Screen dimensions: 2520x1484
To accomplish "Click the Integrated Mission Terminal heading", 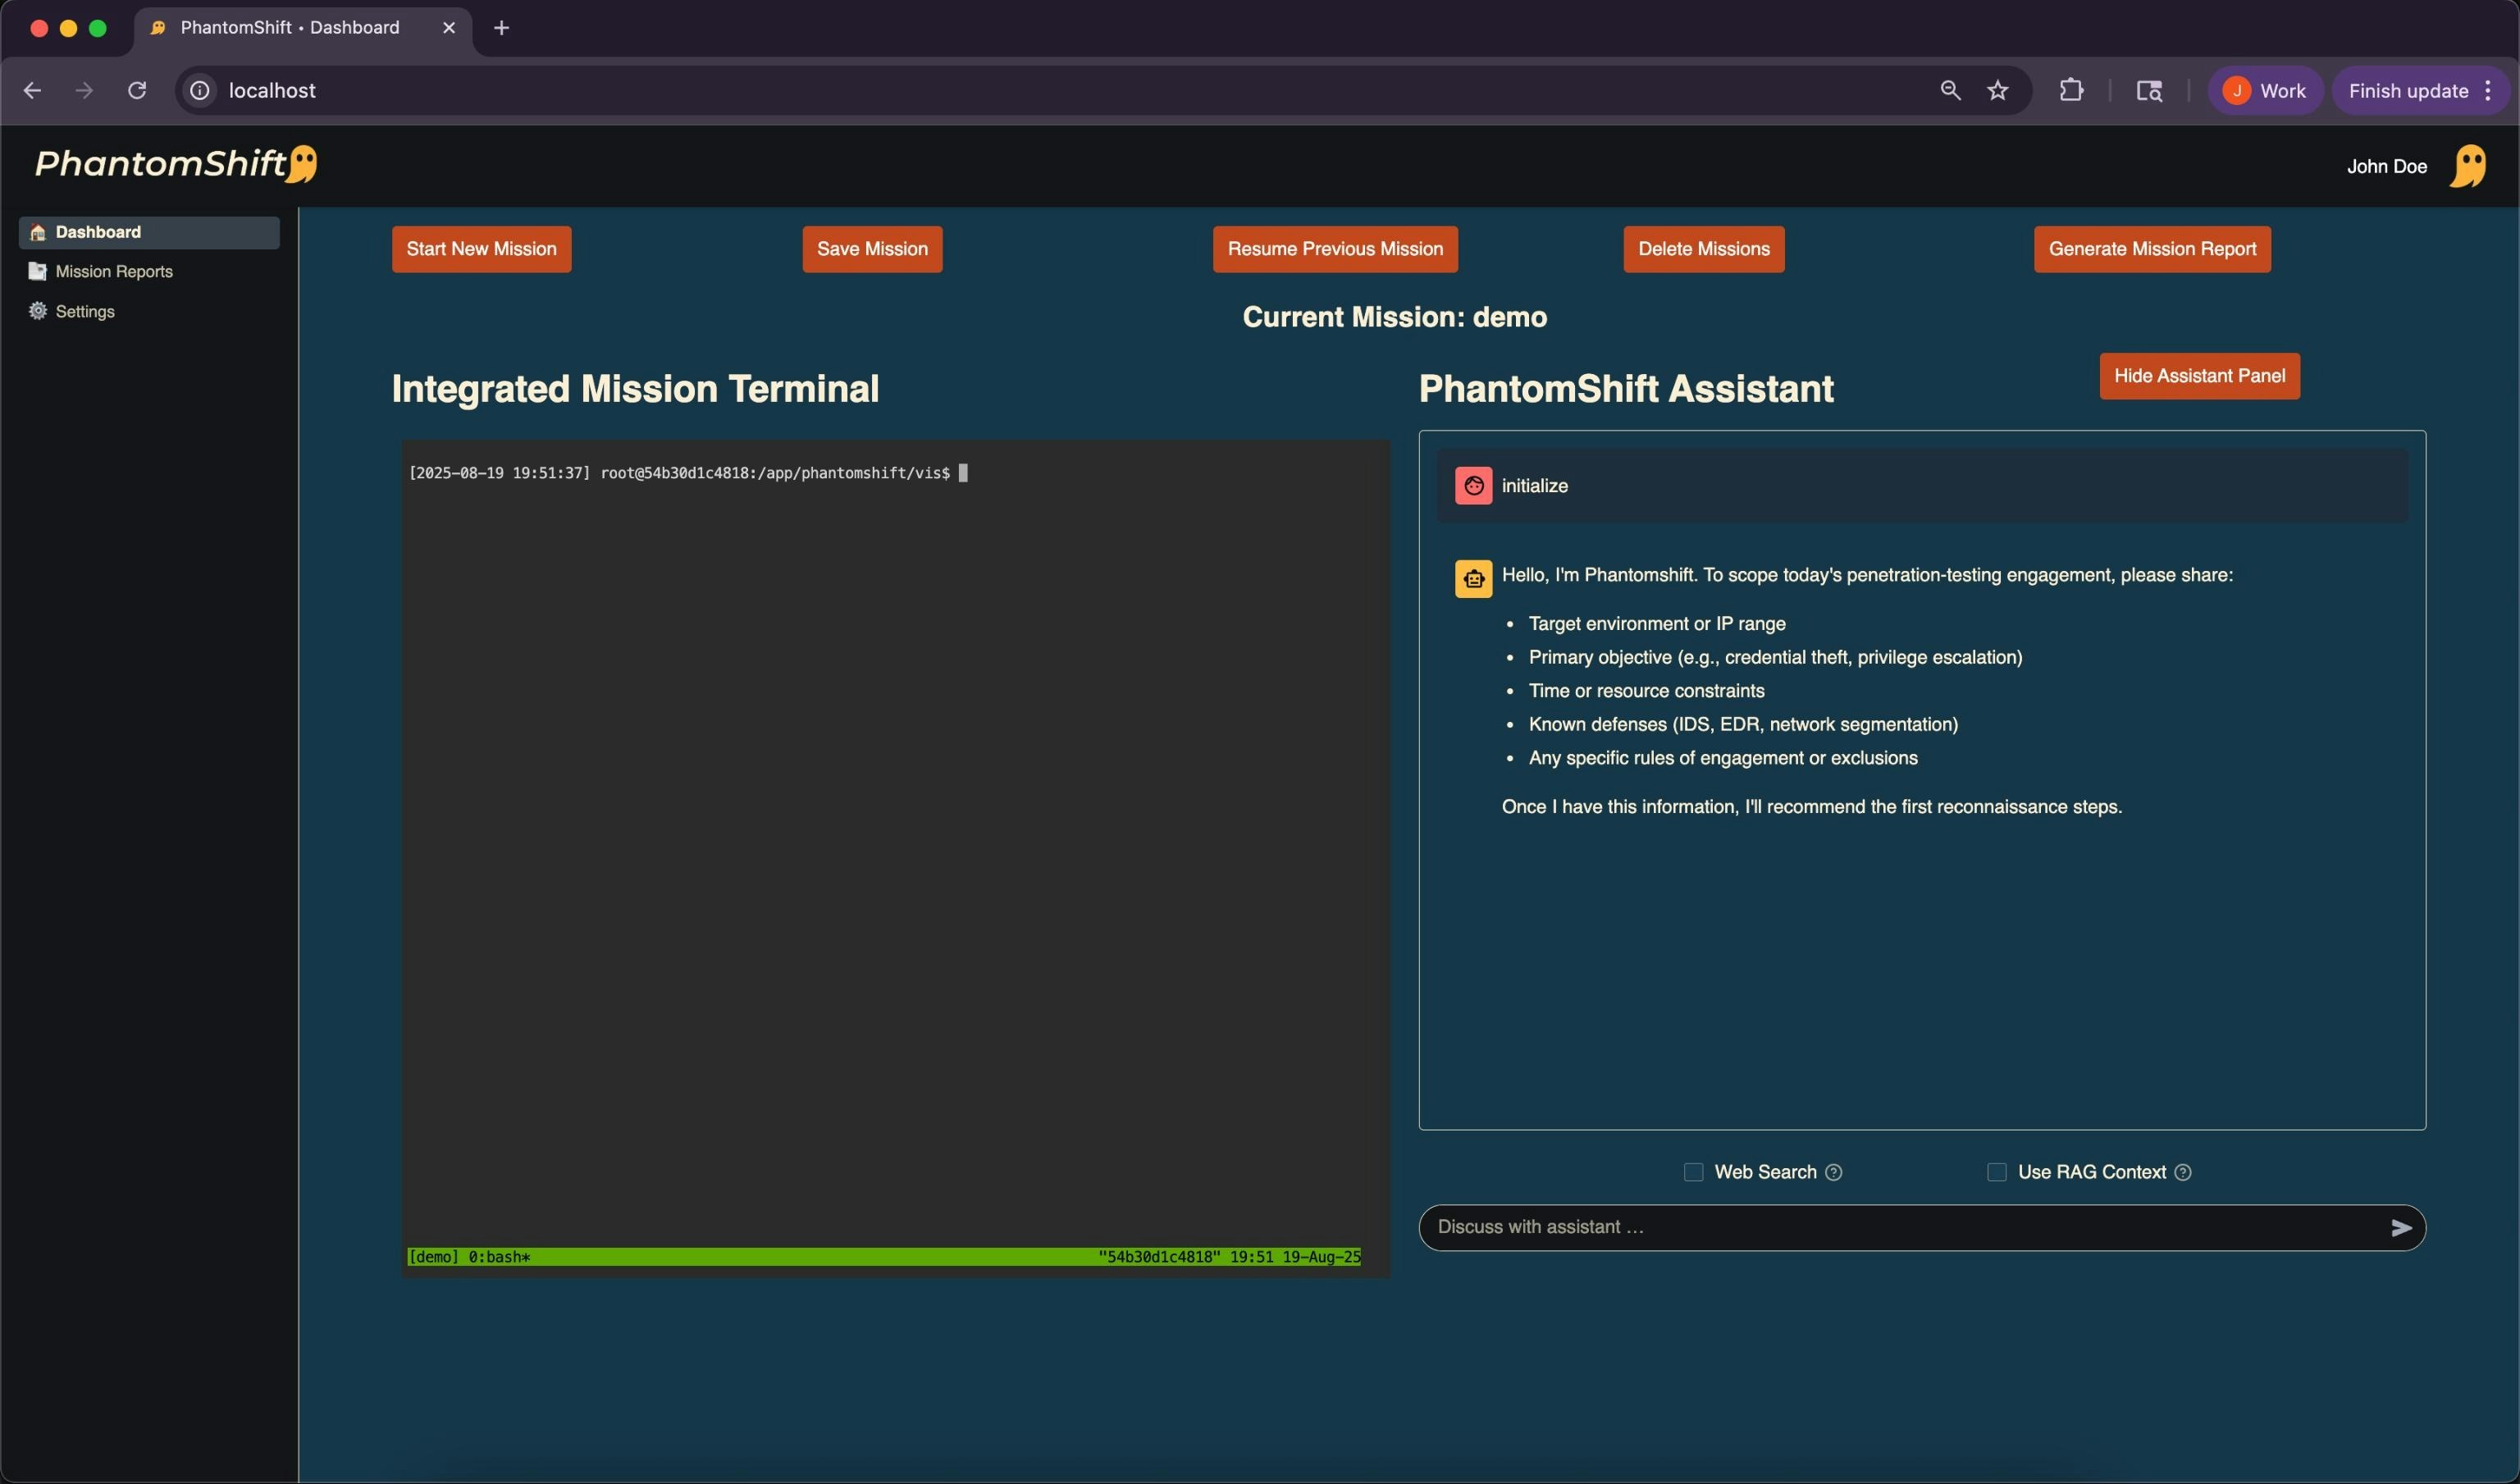I will [635, 389].
